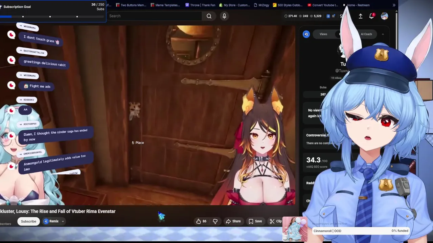This screenshot has height=243, width=433.
Task: Expand the Remix dropdown arrow
Action: coord(63,221)
